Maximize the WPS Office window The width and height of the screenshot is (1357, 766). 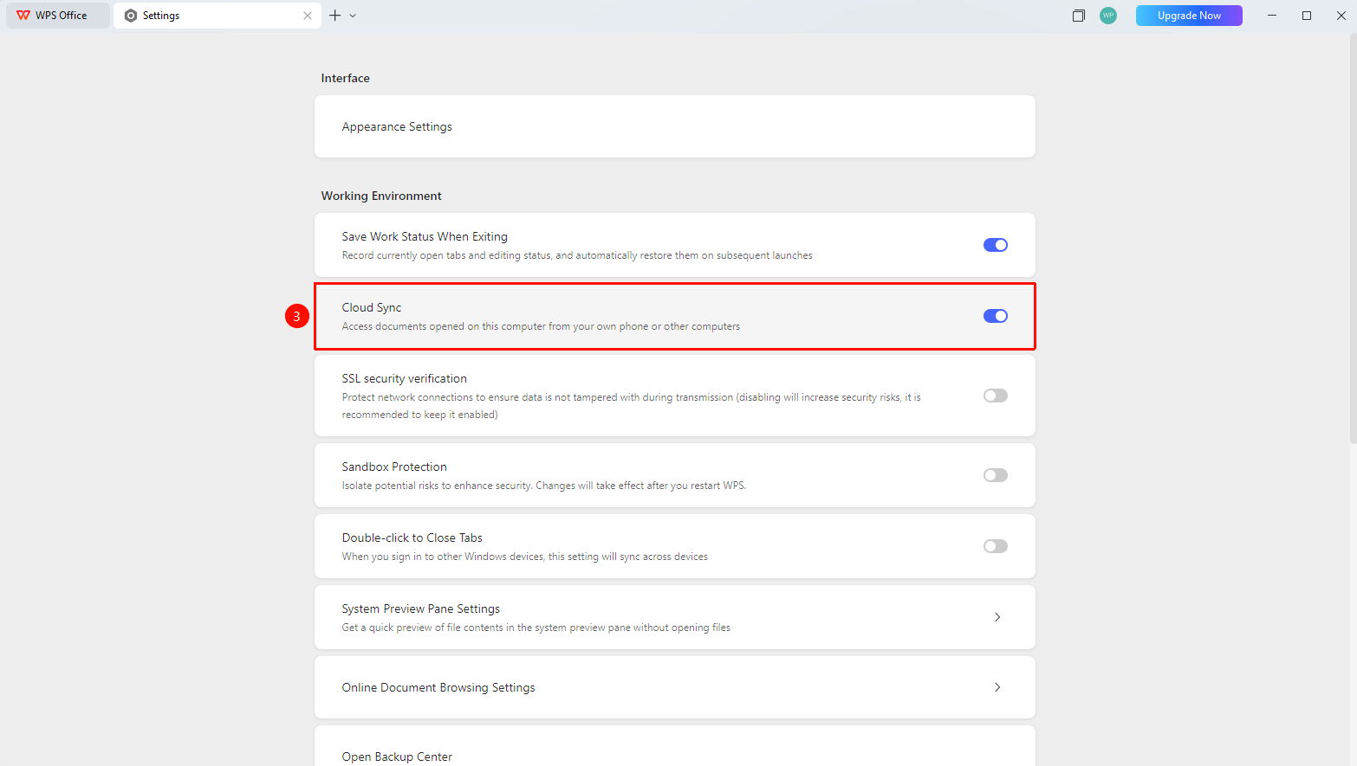(x=1307, y=16)
